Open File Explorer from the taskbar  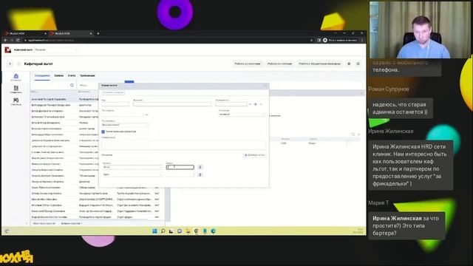click(188, 231)
